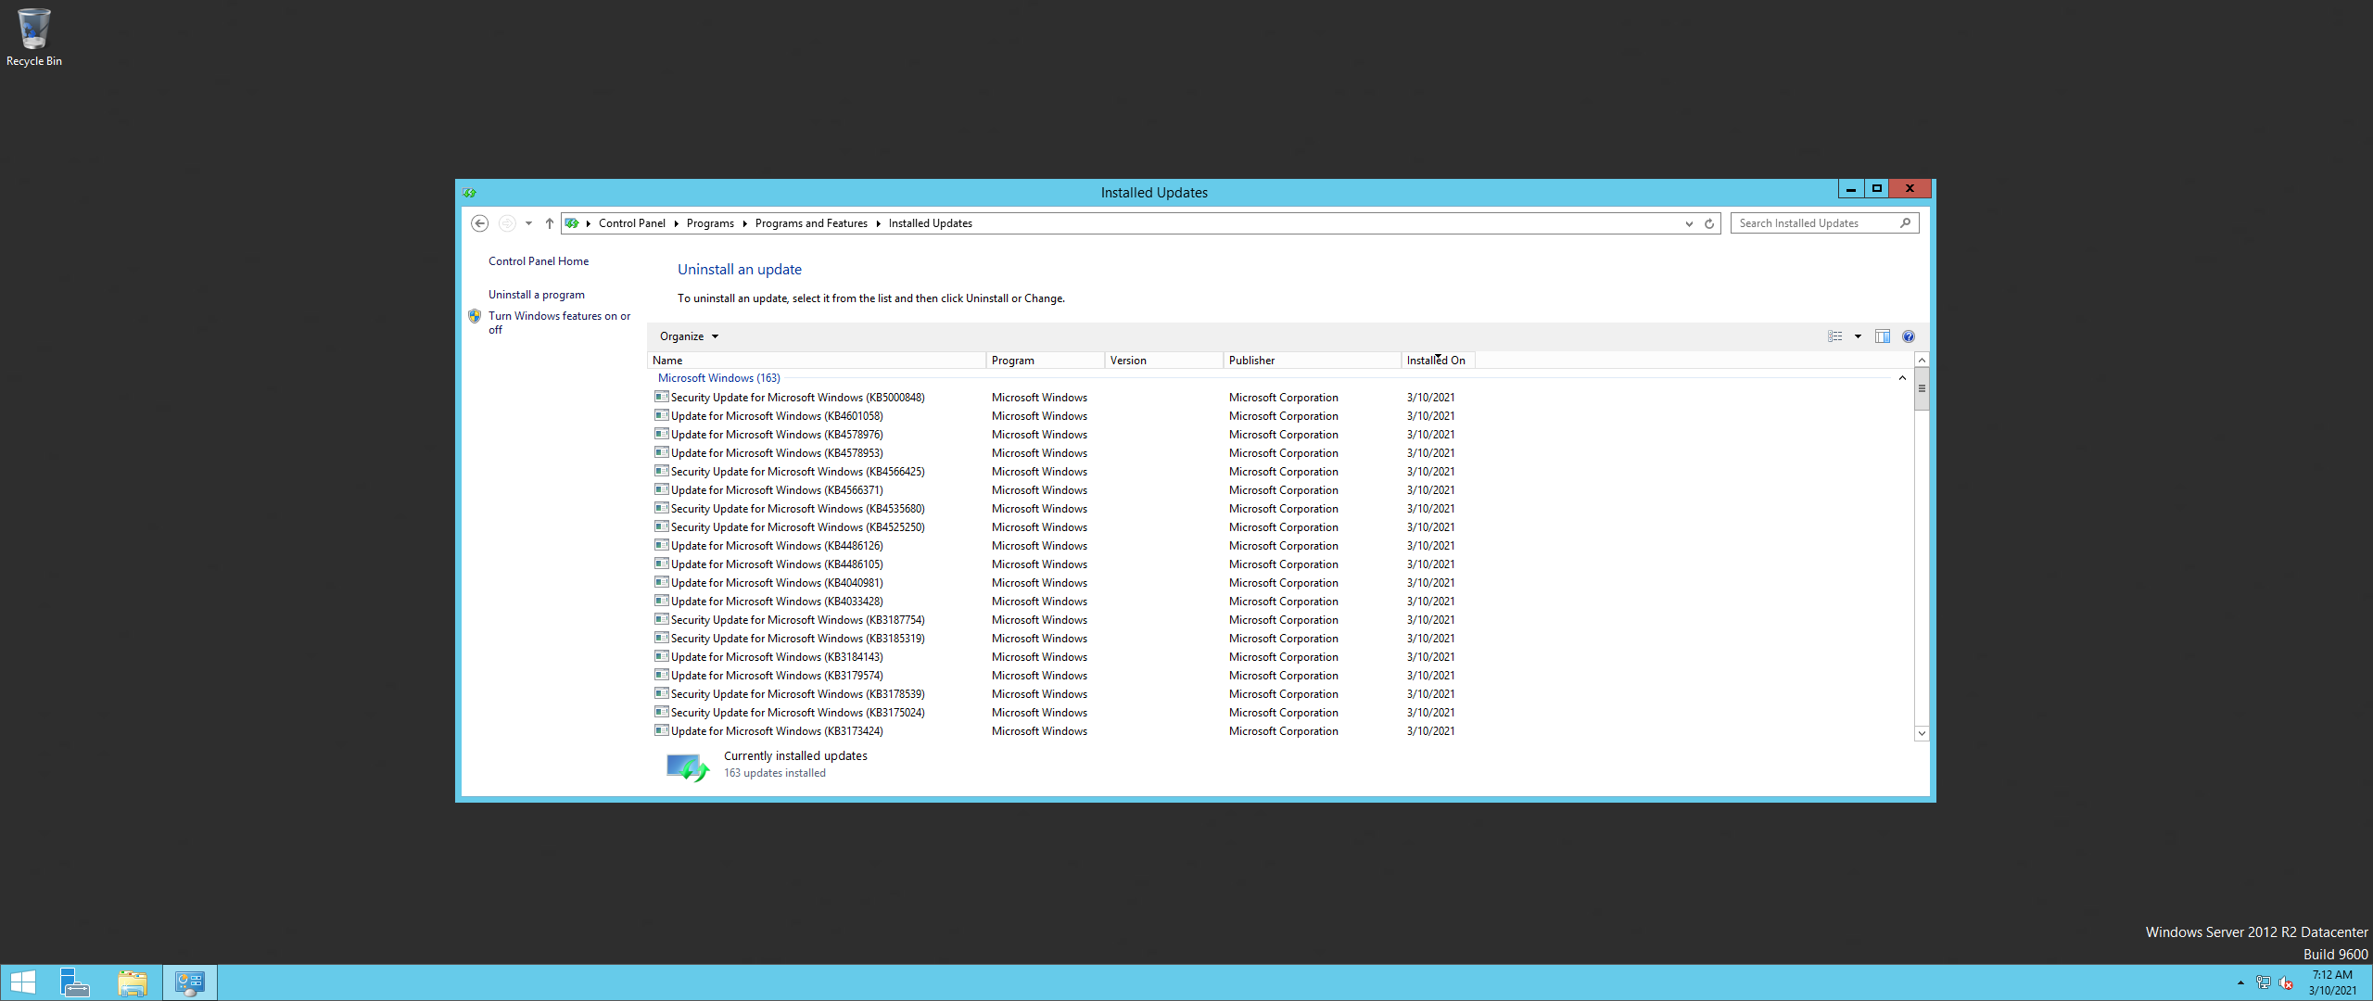Click the Programs breadcrumb
The image size is (2373, 1001).
(710, 223)
